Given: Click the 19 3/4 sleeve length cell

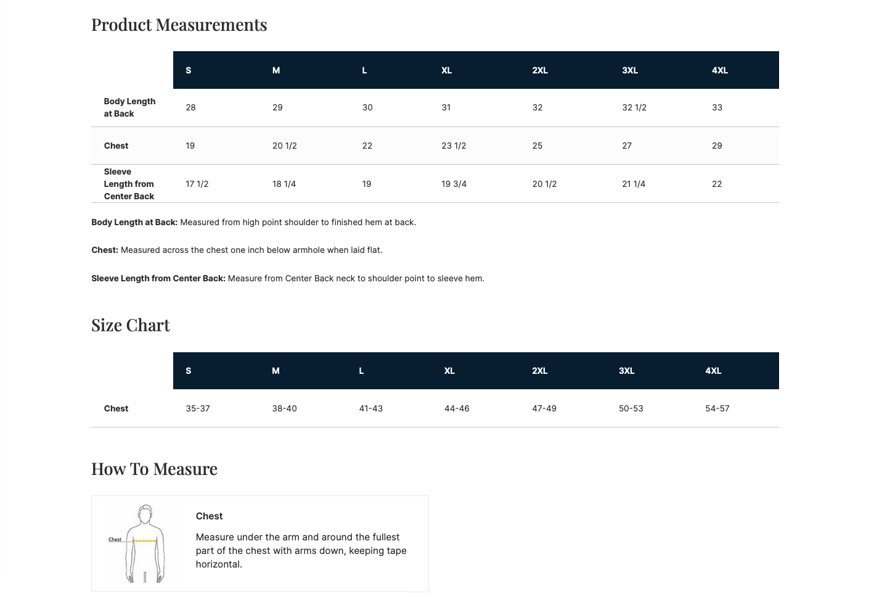Looking at the screenshot, I should click(454, 184).
